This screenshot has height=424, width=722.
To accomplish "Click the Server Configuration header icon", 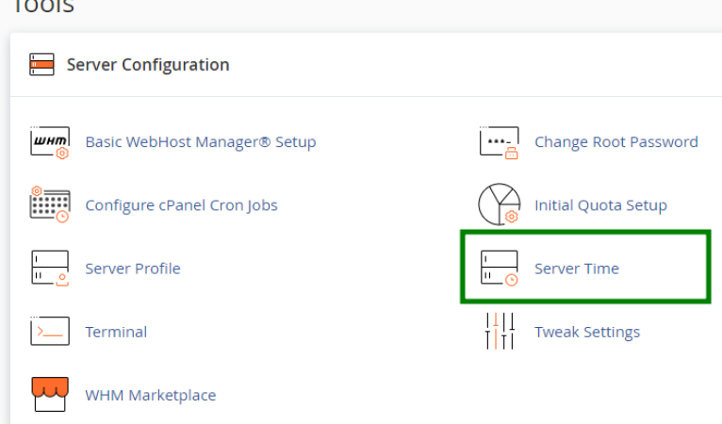I will 41,64.
